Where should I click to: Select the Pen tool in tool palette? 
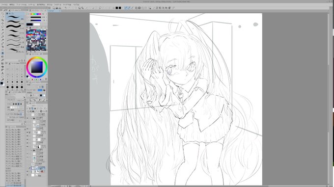click(2, 37)
